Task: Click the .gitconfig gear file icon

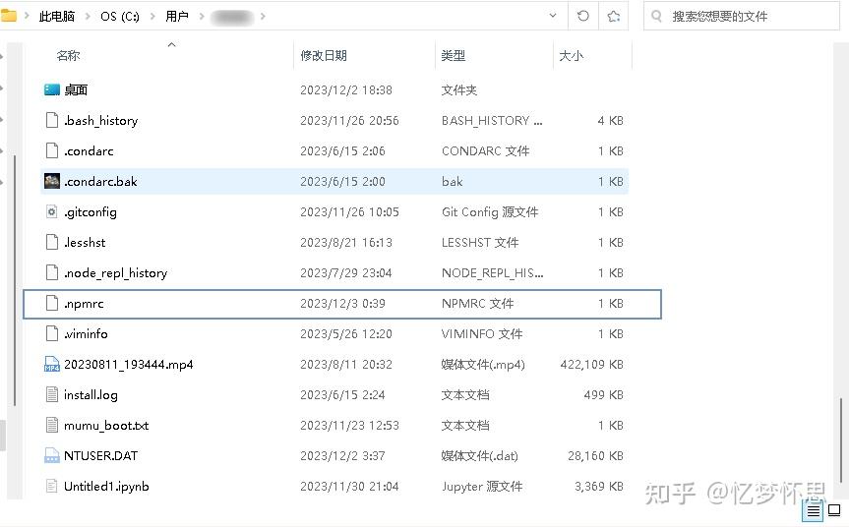Action: coord(52,212)
